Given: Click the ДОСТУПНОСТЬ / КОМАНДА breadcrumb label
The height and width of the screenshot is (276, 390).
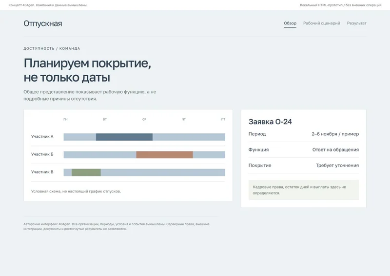Looking at the screenshot, I should (52, 48).
